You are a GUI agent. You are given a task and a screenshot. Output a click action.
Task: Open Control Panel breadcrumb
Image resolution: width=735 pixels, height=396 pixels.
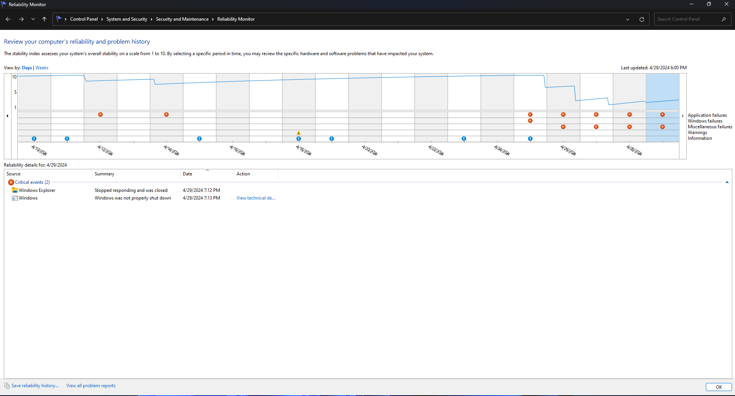pyautogui.click(x=84, y=19)
